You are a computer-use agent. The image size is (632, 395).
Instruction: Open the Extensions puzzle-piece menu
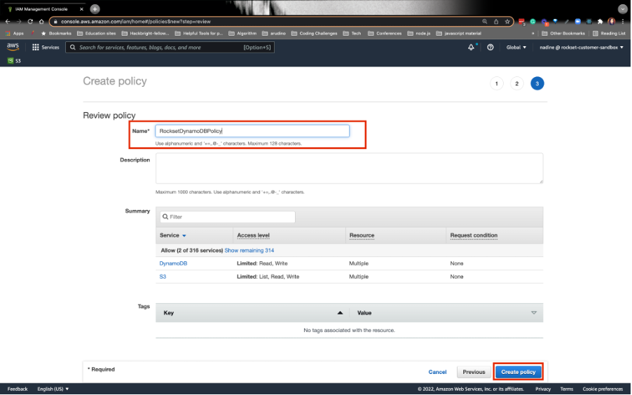pyautogui.click(x=600, y=22)
